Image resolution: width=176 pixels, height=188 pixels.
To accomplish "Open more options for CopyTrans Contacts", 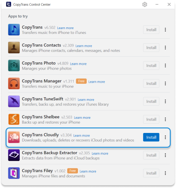I will tap(165, 47).
